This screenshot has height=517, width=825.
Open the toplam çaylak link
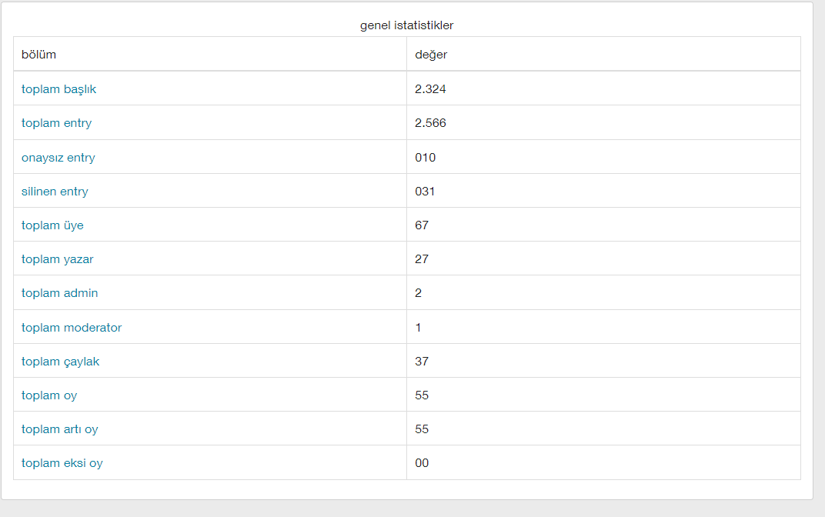pyautogui.click(x=60, y=362)
